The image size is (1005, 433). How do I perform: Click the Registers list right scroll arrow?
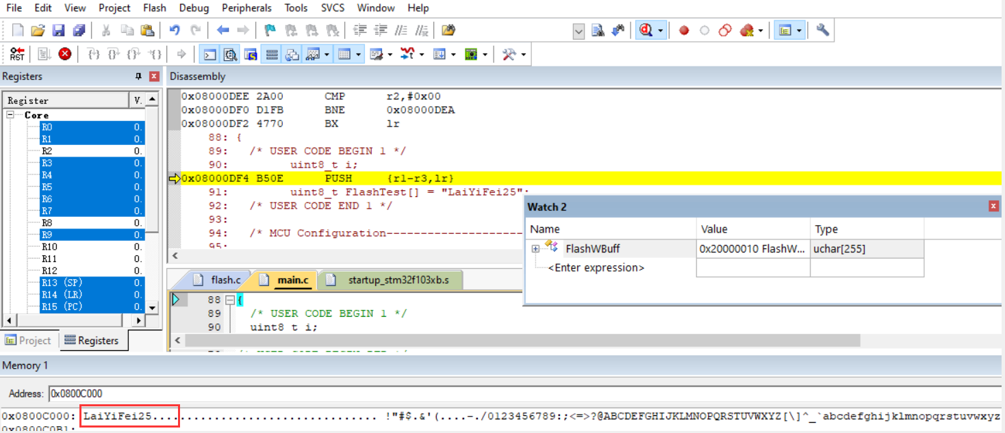[138, 320]
